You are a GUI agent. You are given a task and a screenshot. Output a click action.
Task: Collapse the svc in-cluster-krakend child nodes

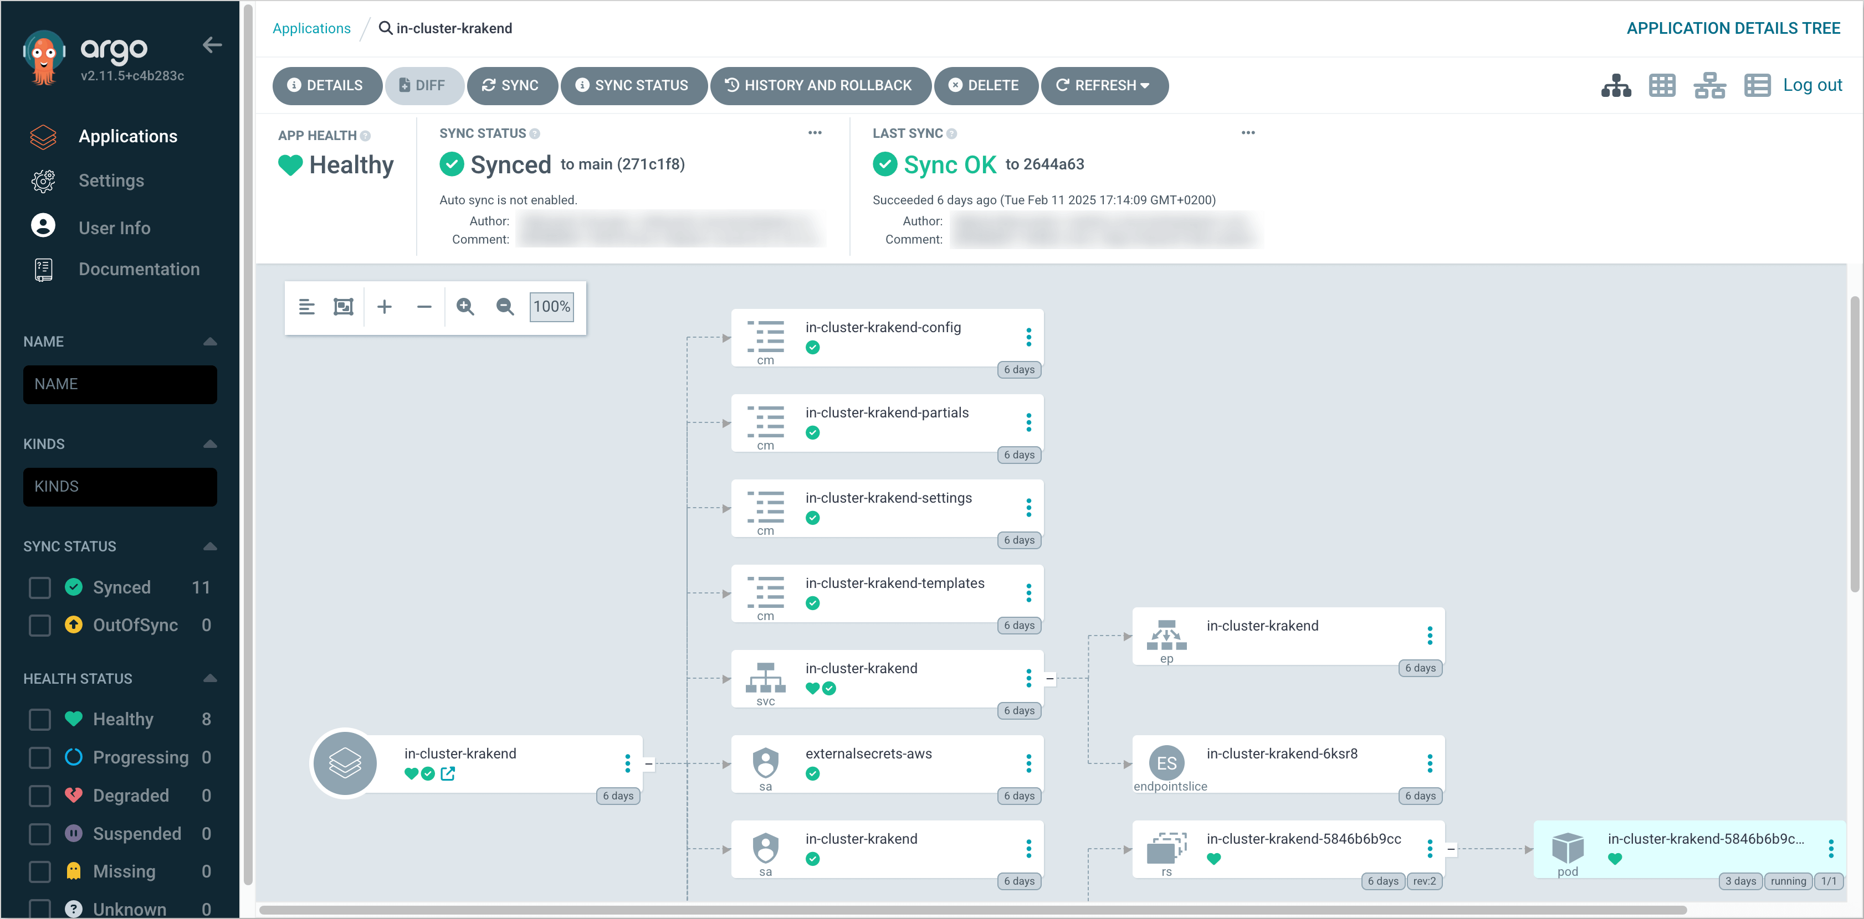1049,678
